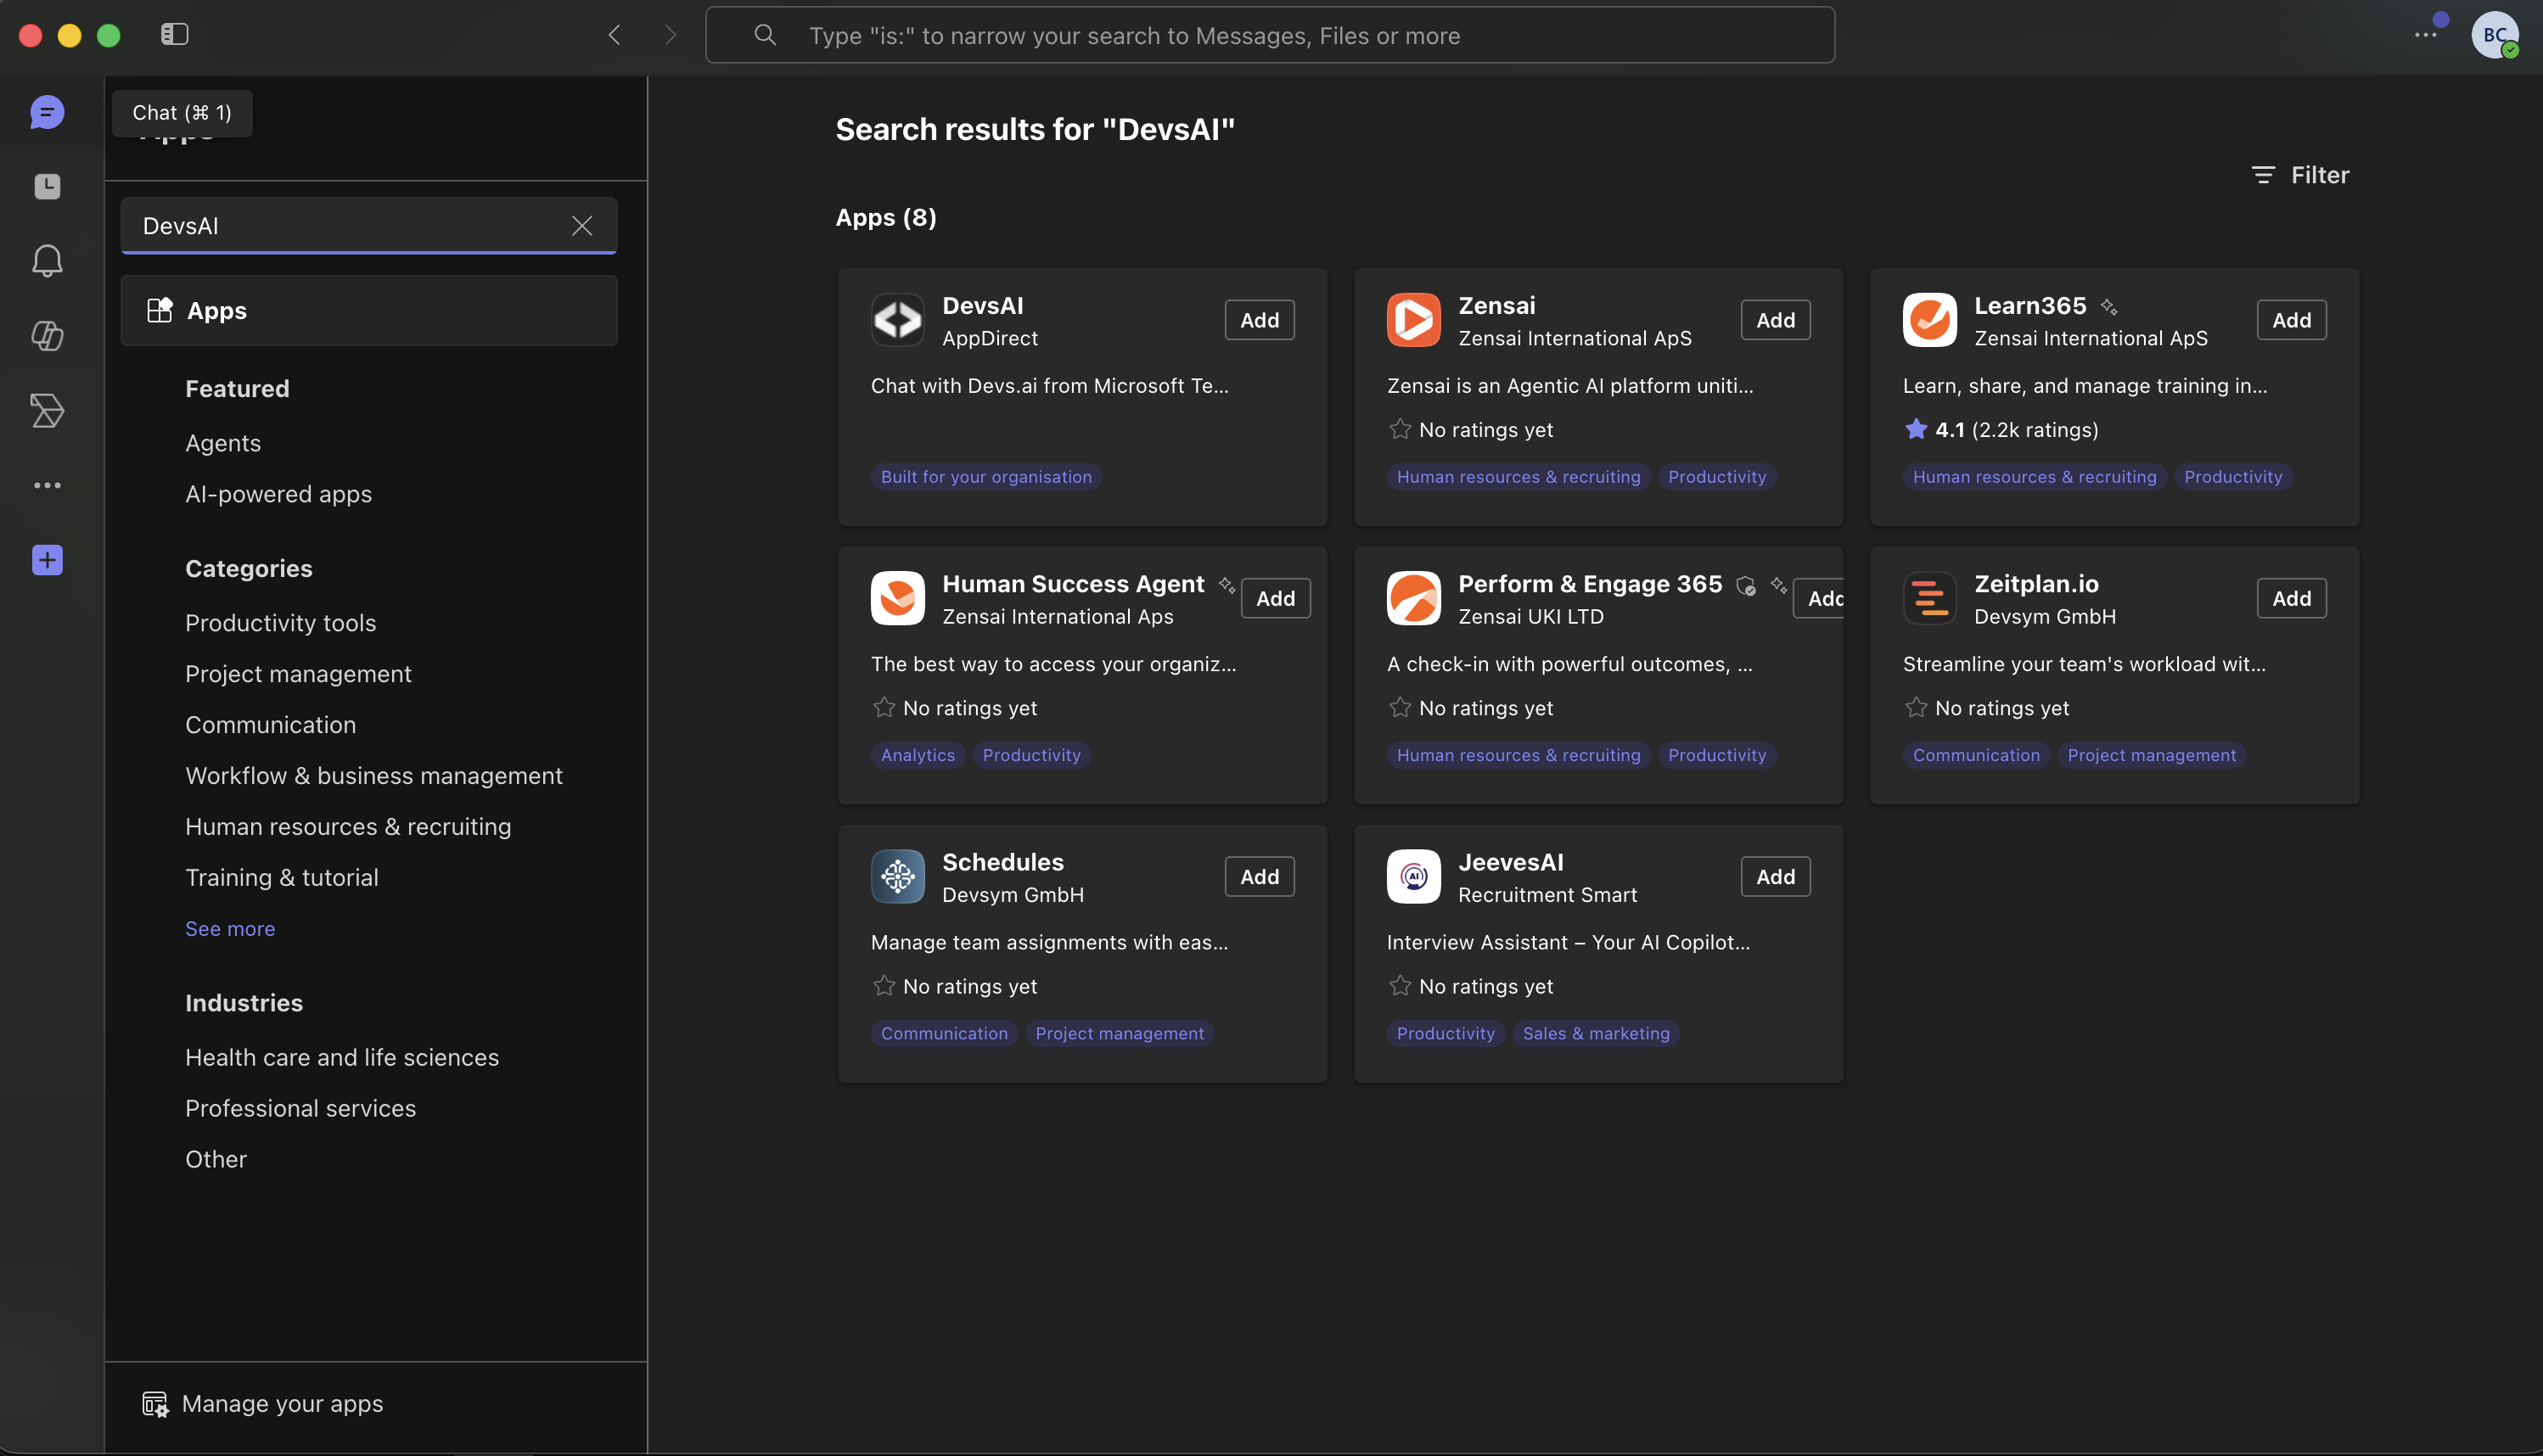The image size is (2543, 1456).
Task: Select Productivity tools category
Action: coord(280,623)
